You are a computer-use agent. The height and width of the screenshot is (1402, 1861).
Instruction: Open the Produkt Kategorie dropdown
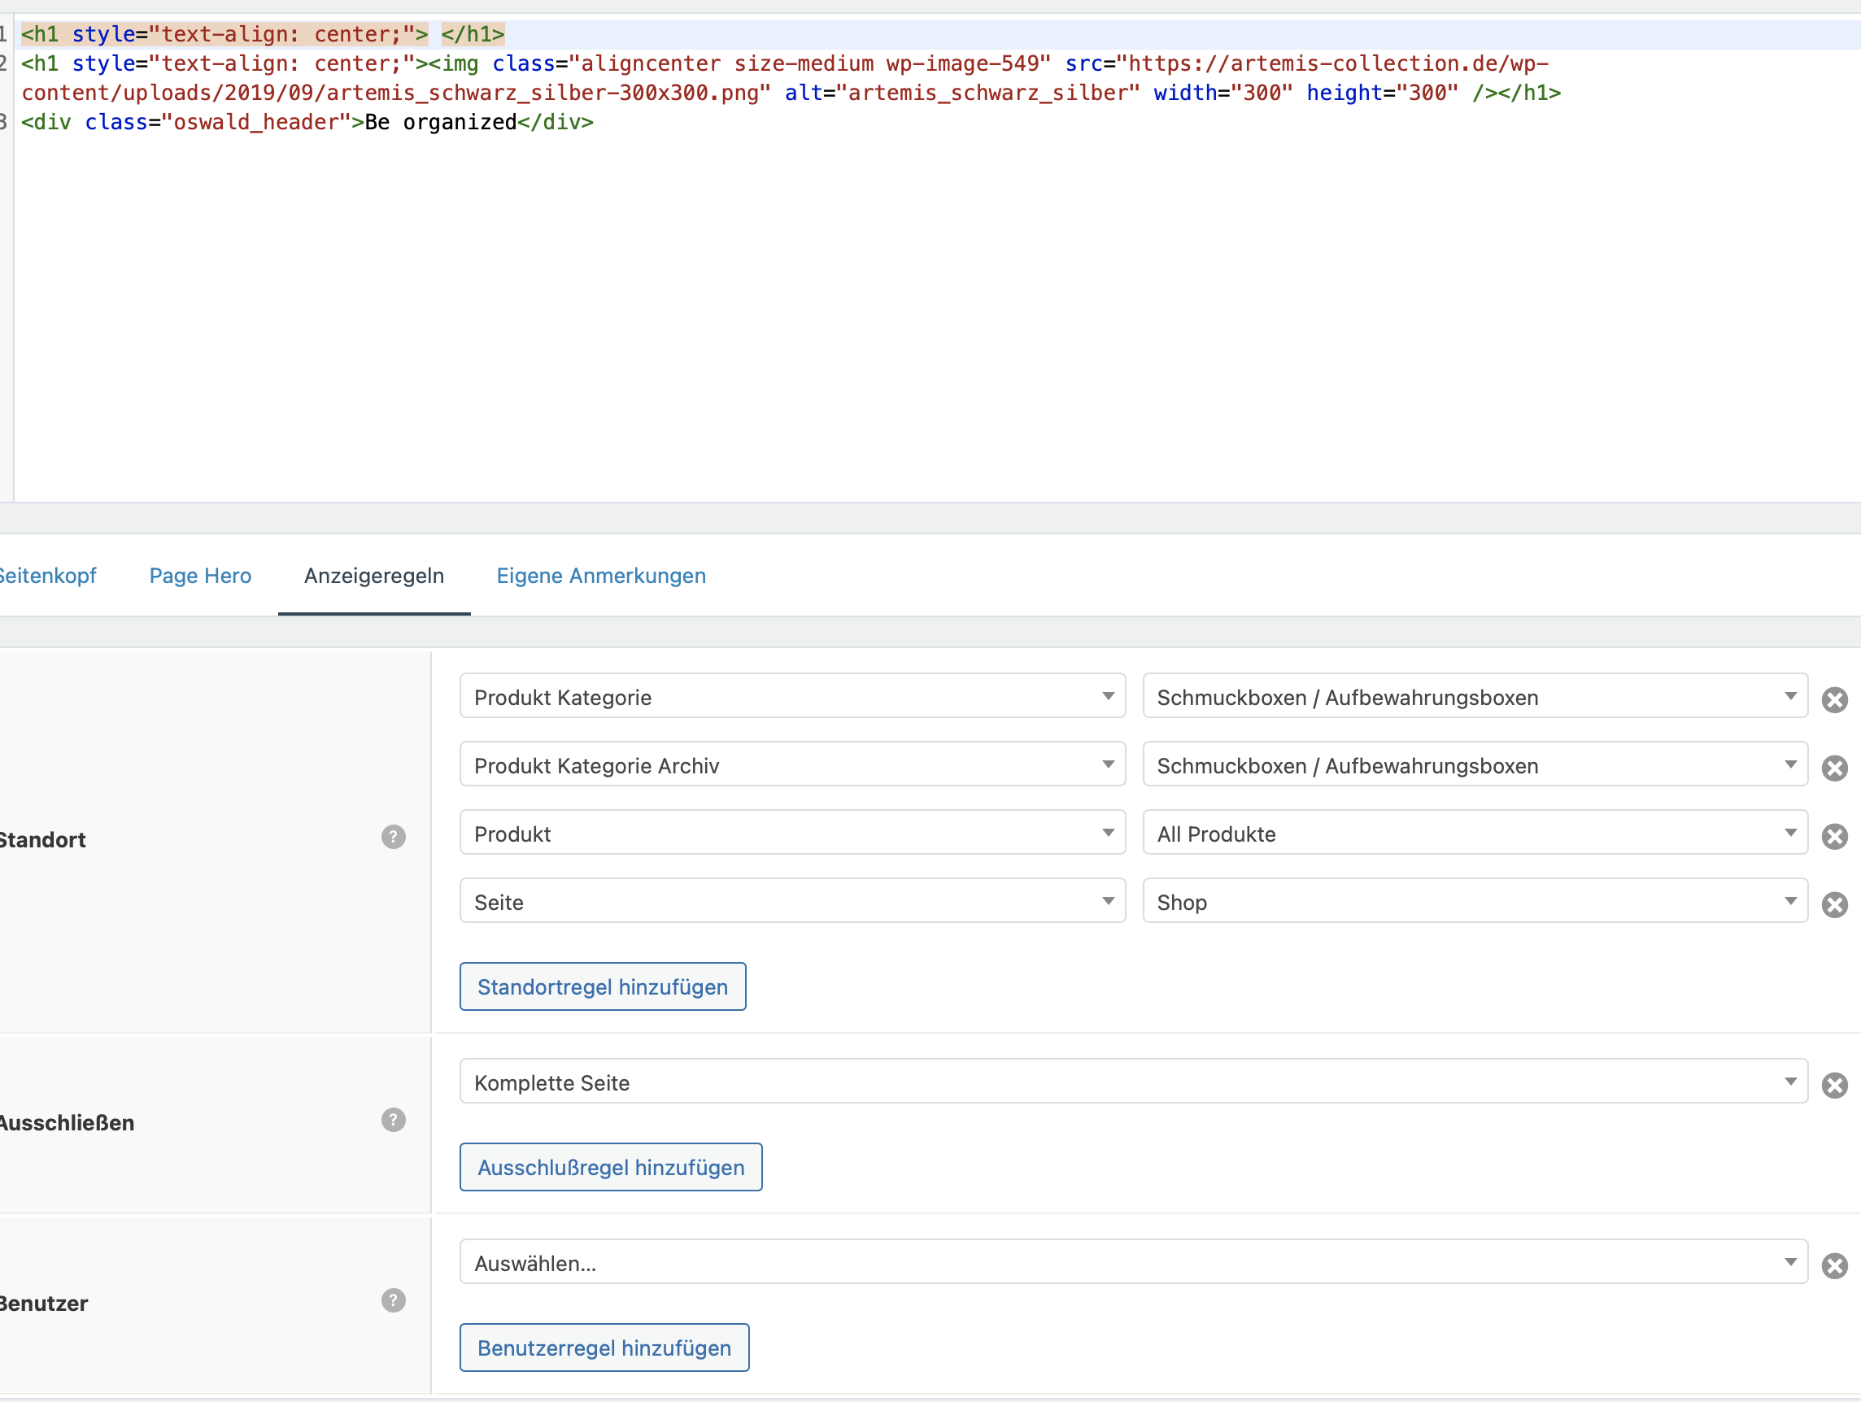[791, 695]
